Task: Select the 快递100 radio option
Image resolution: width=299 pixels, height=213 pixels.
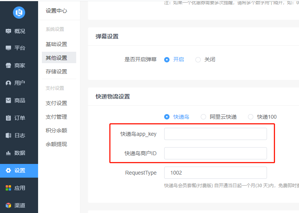Action: click(251, 117)
